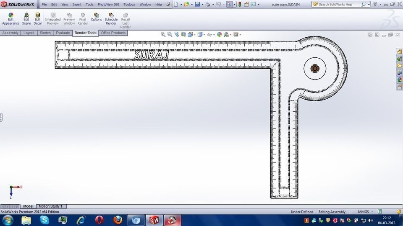403x226 pixels.
Task: Open the Options list icon in title bar
Action: pyautogui.click(x=254, y=4)
